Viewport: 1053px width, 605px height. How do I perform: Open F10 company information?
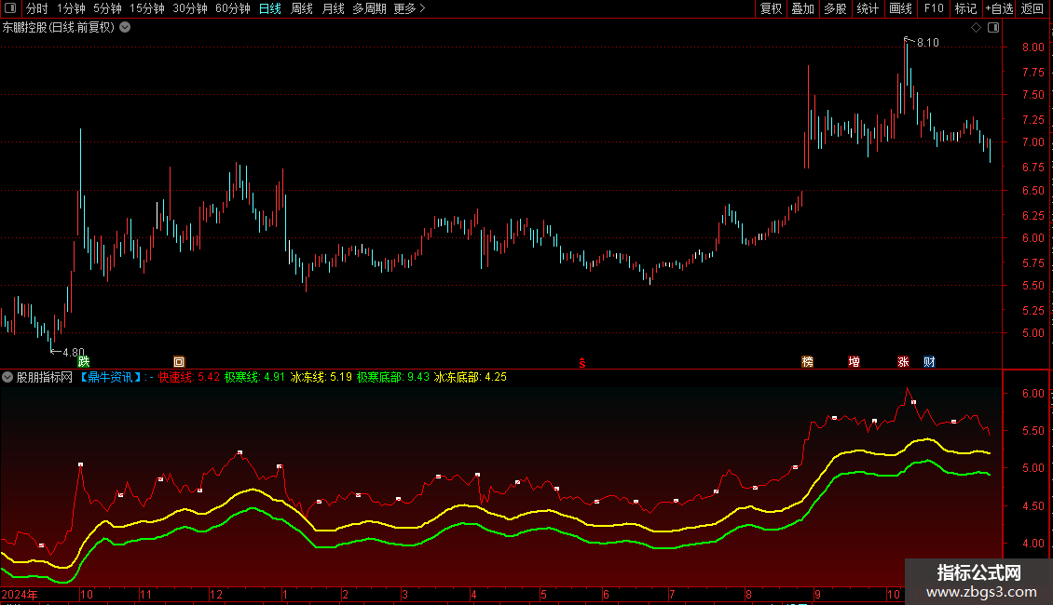934,8
